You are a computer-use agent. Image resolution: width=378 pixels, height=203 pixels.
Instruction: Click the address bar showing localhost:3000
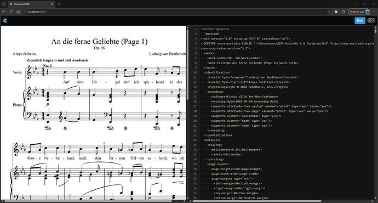(176, 12)
